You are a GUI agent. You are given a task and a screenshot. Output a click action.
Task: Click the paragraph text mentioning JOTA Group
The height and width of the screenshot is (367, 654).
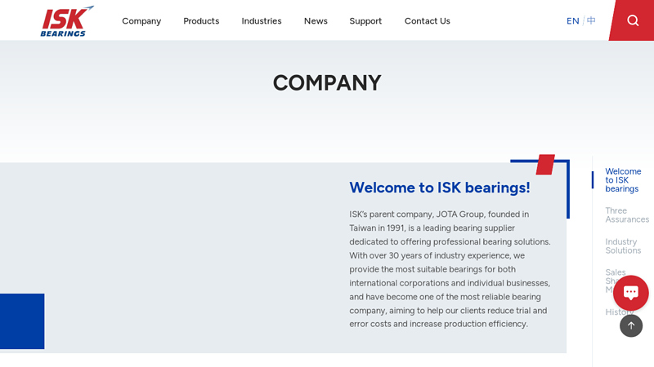coord(450,269)
